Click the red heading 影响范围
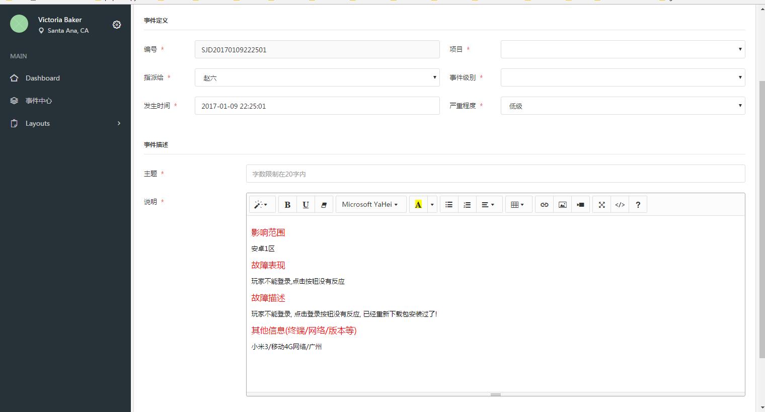765x412 pixels. pos(268,232)
